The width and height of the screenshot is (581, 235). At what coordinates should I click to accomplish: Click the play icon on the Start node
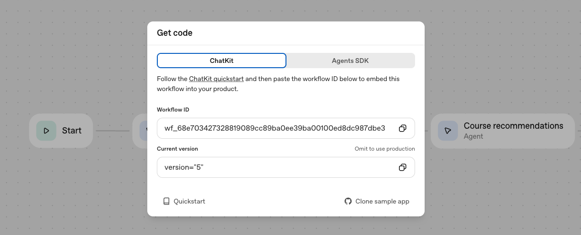[x=46, y=131]
